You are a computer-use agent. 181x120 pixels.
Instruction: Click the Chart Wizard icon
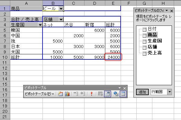click(x=67, y=94)
